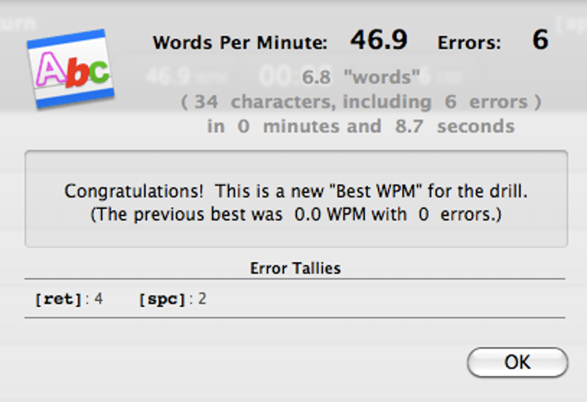Click the gray congratulations message box
Viewport: 587px width, 402px height.
click(296, 198)
